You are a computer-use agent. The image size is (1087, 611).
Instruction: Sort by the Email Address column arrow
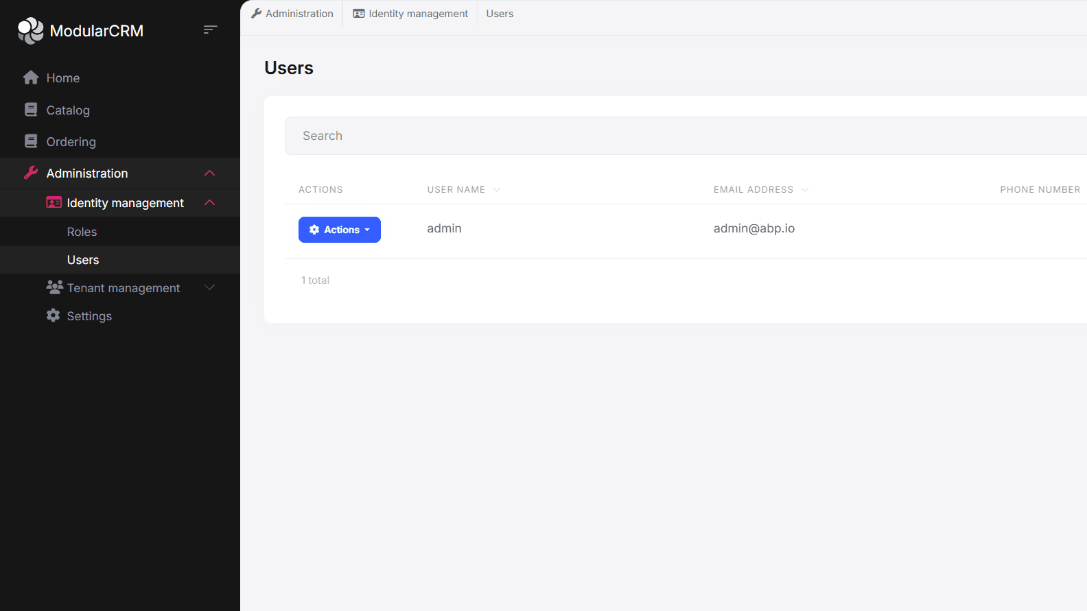point(805,189)
